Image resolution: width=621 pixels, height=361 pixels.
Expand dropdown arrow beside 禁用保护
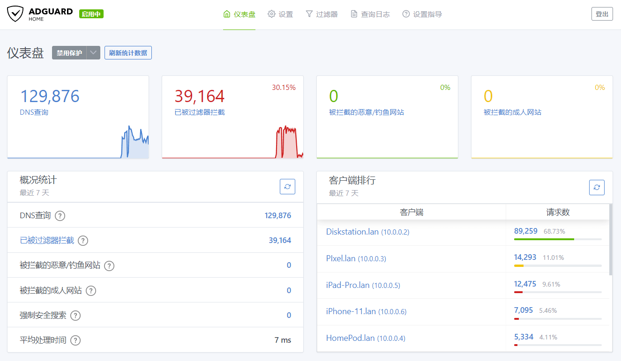click(94, 53)
